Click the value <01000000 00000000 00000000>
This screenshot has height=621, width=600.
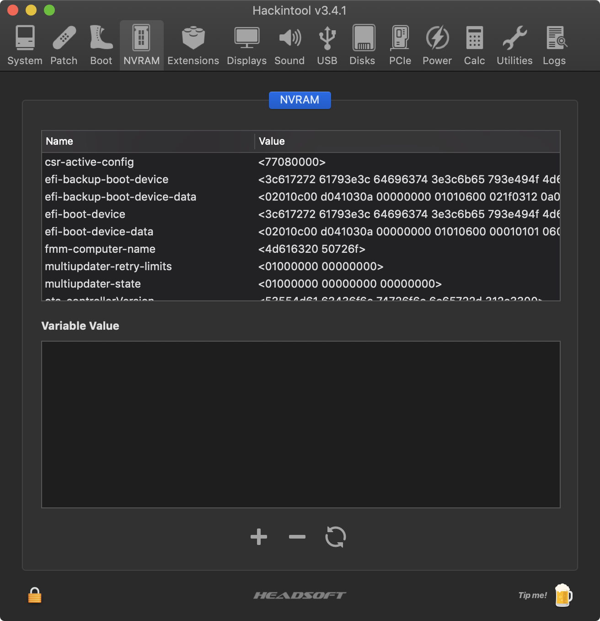(350, 284)
